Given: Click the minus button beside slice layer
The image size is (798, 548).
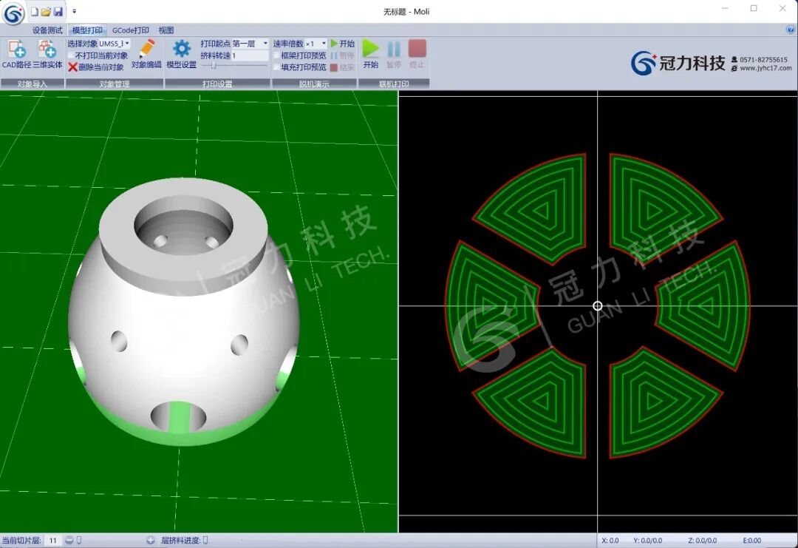Looking at the screenshot, I should coord(69,541).
